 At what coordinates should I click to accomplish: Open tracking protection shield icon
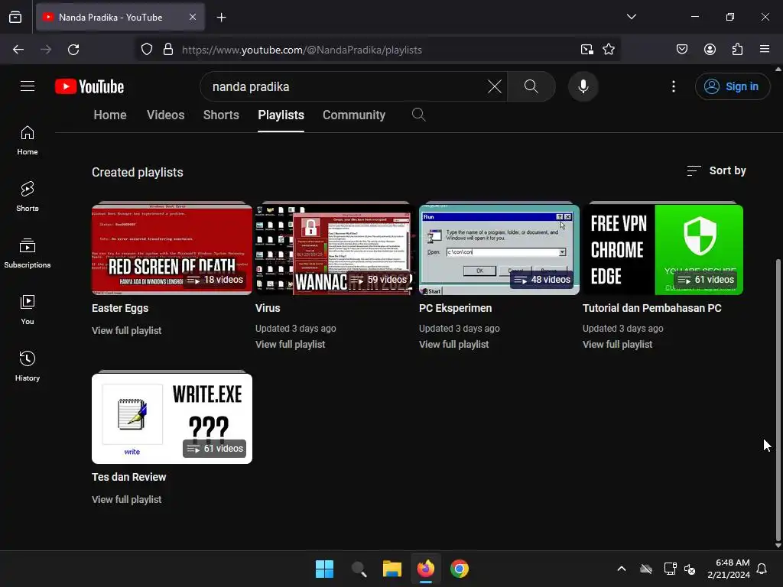[x=146, y=50]
